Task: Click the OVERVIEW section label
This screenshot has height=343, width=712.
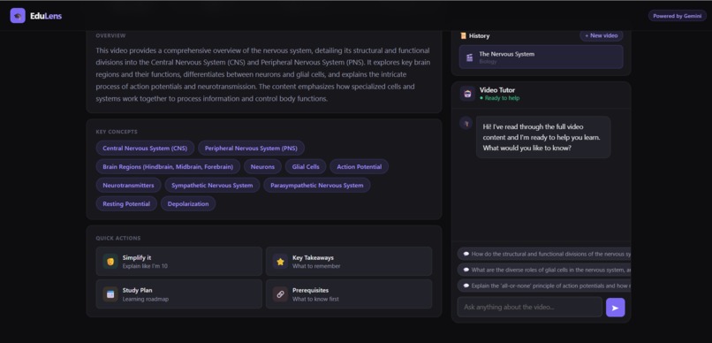Action: 110,35
